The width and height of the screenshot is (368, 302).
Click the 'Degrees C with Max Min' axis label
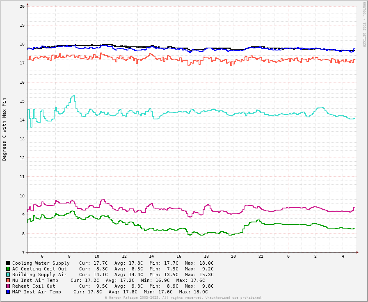pyautogui.click(x=5, y=129)
